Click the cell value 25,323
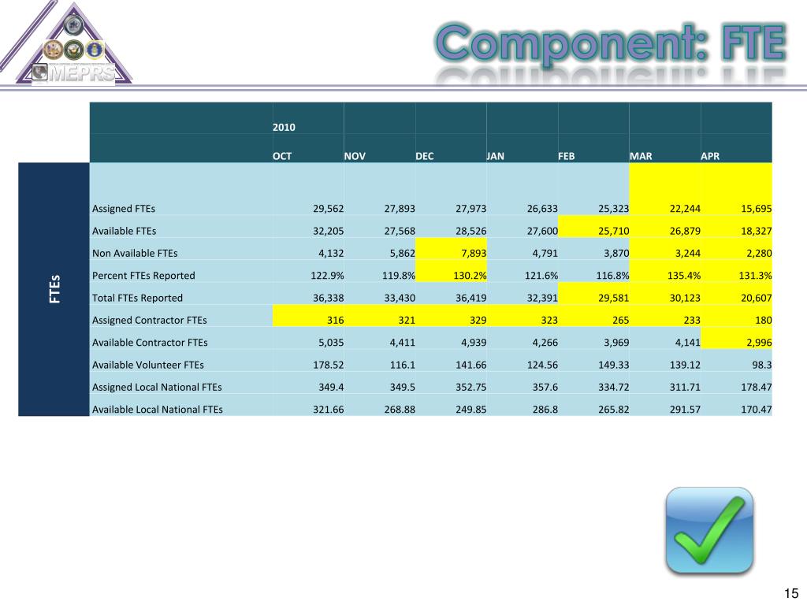This screenshot has height=605, width=807. [x=613, y=208]
